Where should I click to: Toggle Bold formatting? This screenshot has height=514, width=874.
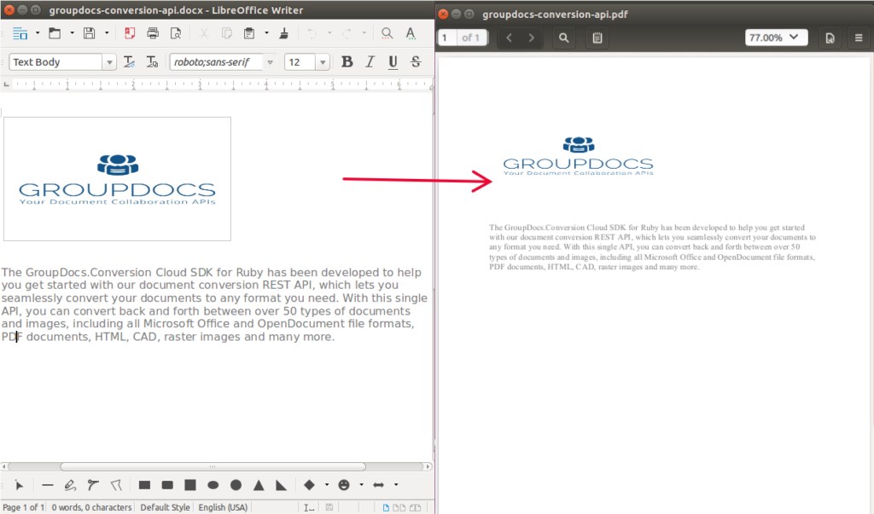[347, 61]
